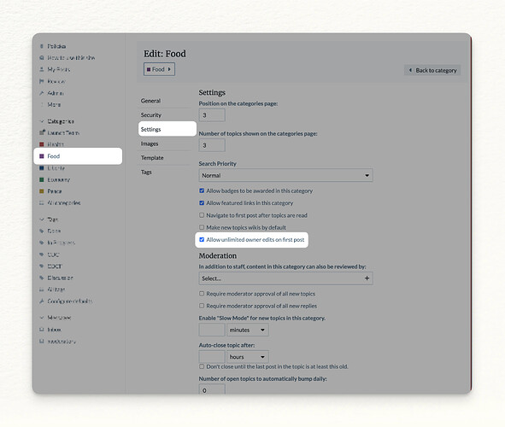Click the vertical dots icon beside More

click(x=42, y=104)
